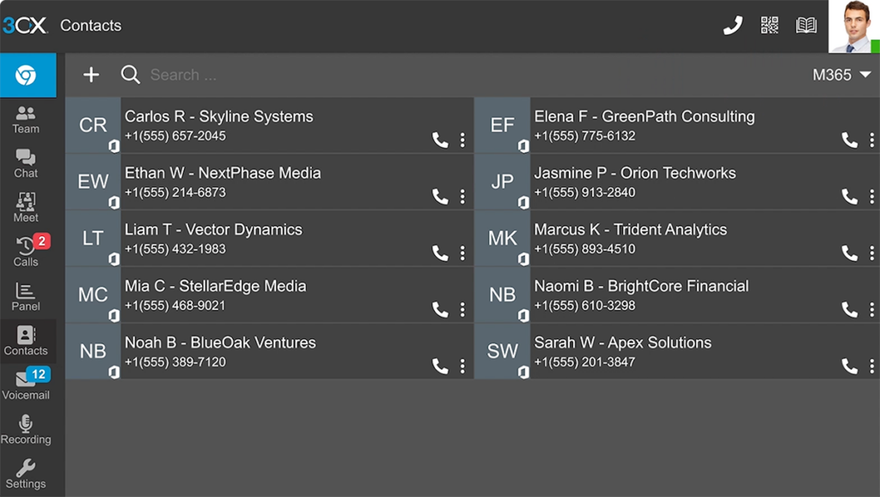Open the user manual book icon
This screenshot has width=880, height=497.
pos(806,26)
